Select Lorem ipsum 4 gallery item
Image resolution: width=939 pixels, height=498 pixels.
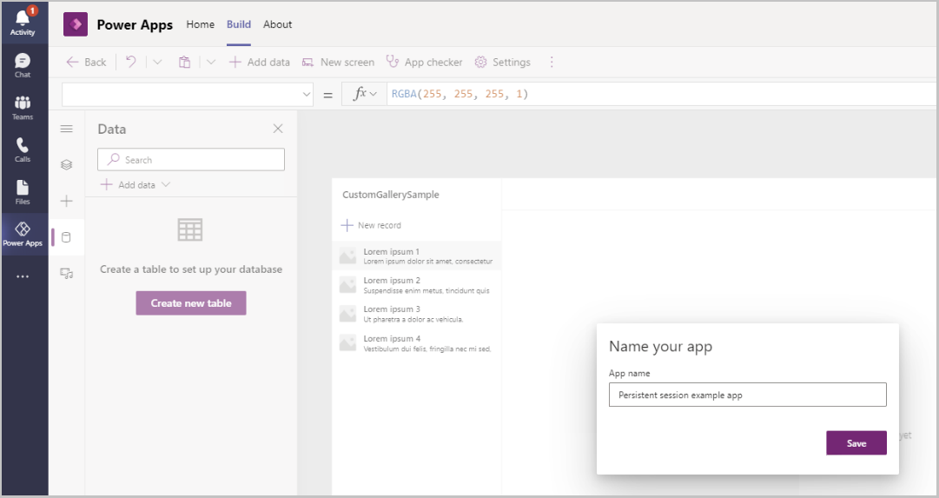(417, 342)
